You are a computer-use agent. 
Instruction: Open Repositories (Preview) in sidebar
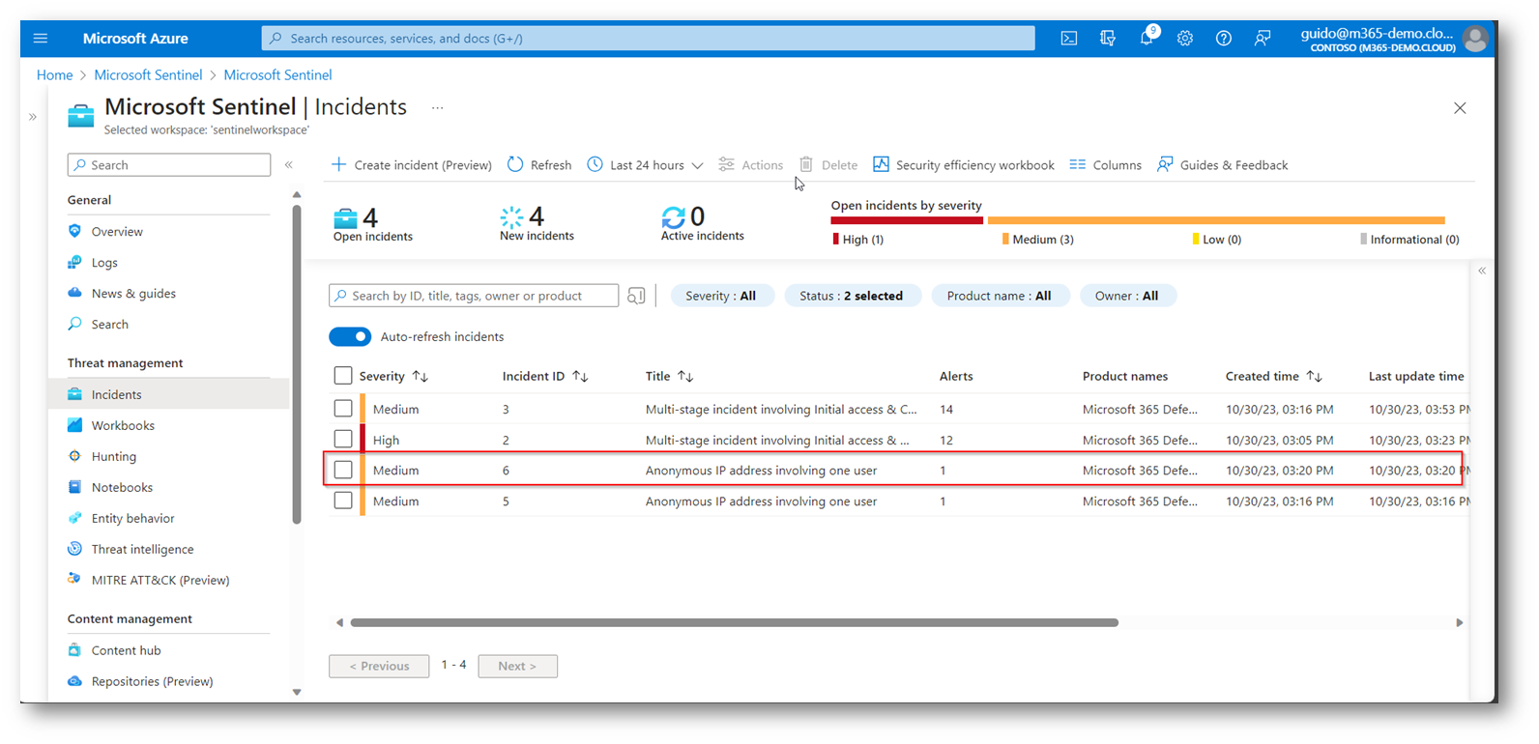click(152, 682)
